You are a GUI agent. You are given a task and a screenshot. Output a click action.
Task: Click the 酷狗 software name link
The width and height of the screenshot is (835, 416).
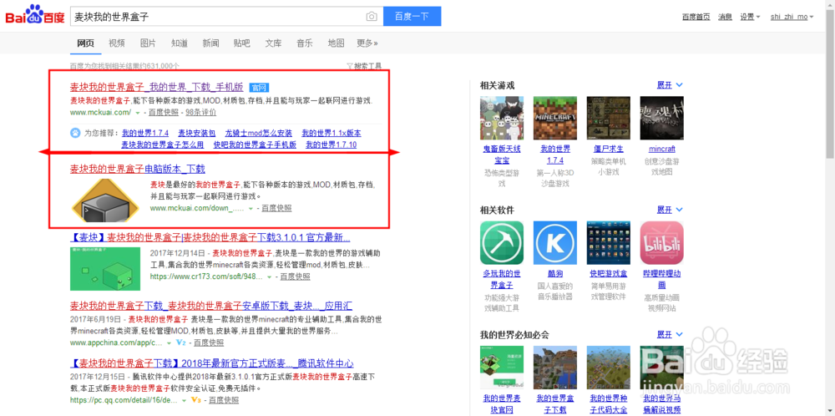tap(555, 274)
